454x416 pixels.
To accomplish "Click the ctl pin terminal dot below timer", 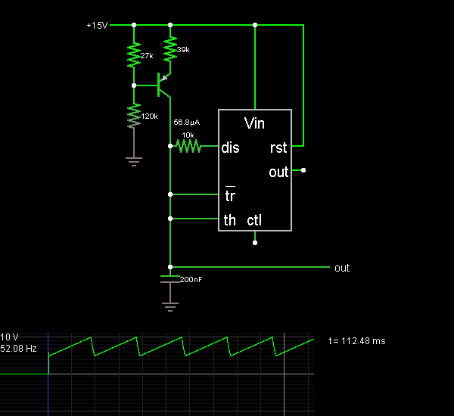I will pos(255,243).
